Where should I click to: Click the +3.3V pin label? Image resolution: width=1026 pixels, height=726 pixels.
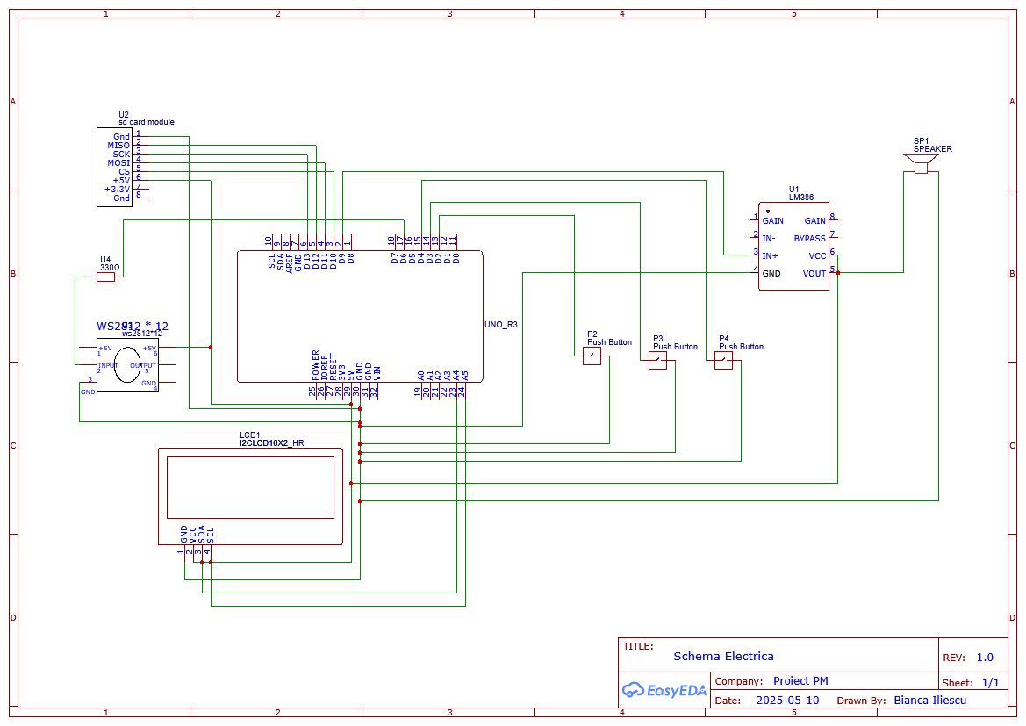117,190
